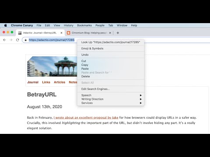Click the red close window button
This screenshot has height=157, width=210.
[4, 32]
